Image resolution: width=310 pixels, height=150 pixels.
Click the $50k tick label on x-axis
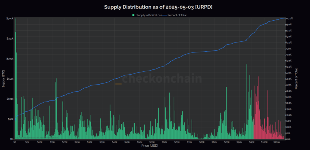pyautogui.click(x=139, y=142)
